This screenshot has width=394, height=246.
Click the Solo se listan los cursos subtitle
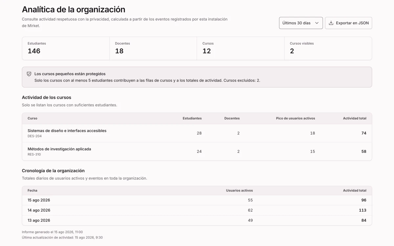point(70,105)
